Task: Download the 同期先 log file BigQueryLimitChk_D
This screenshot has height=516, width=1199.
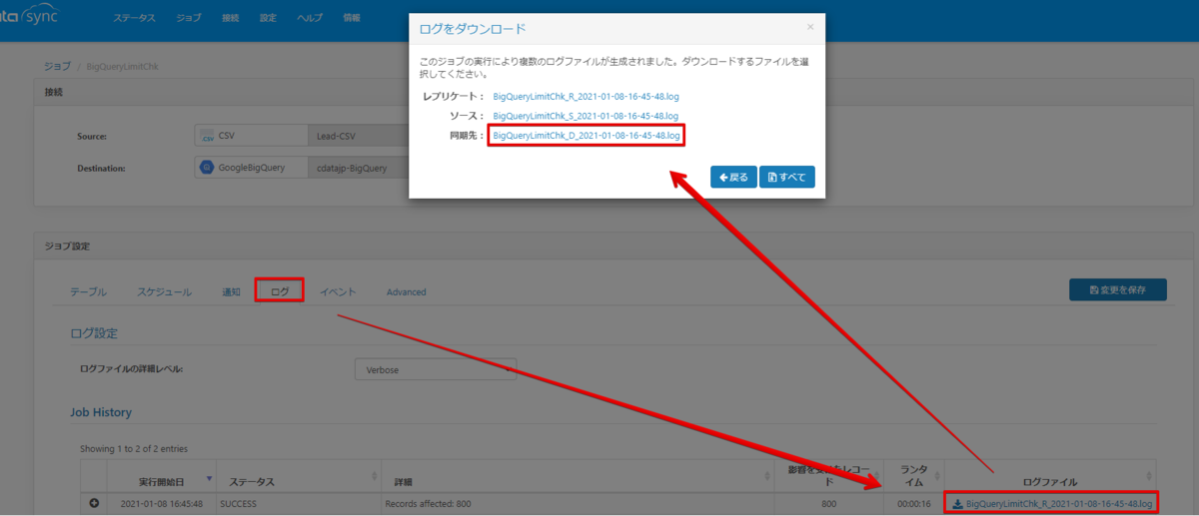Action: click(x=587, y=135)
